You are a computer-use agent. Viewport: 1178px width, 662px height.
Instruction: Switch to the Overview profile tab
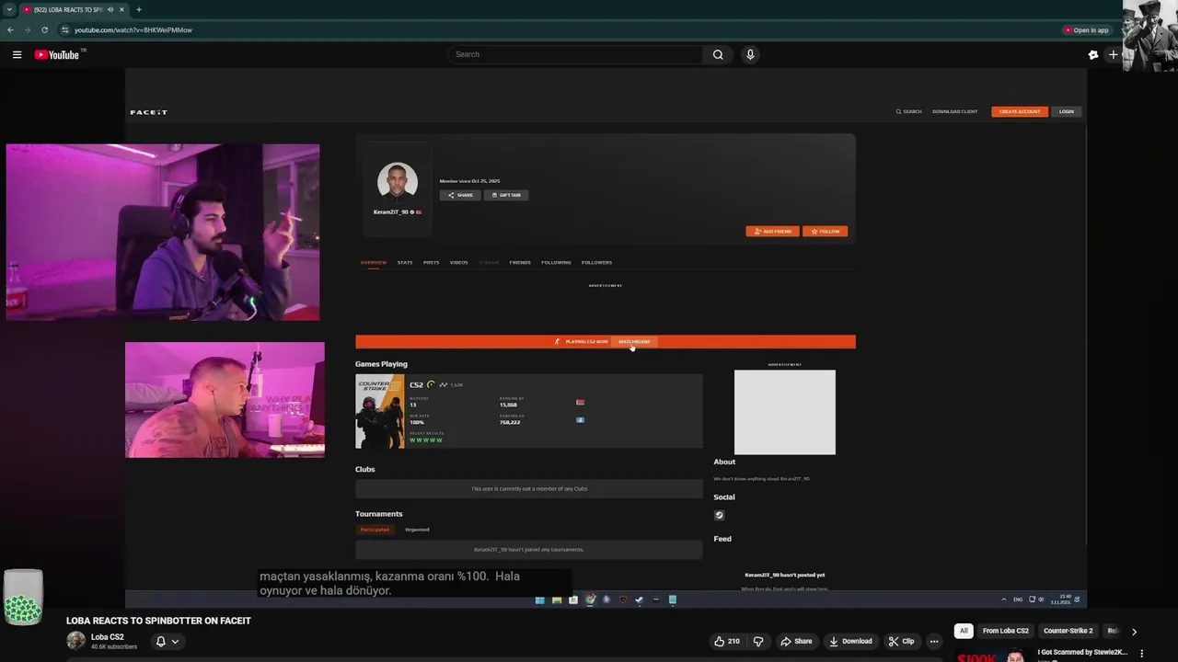coord(374,263)
